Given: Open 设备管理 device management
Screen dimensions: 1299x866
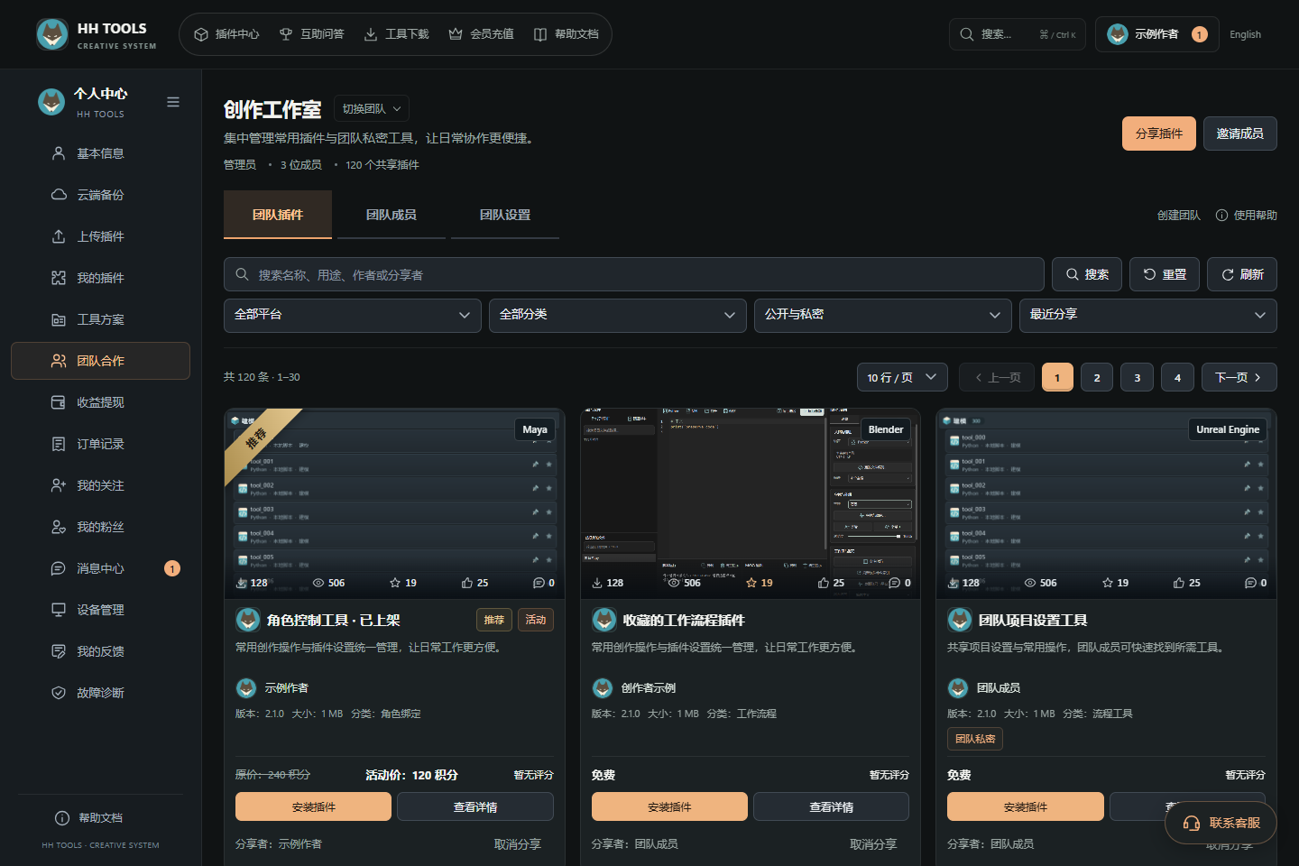Looking at the screenshot, I should (x=100, y=610).
